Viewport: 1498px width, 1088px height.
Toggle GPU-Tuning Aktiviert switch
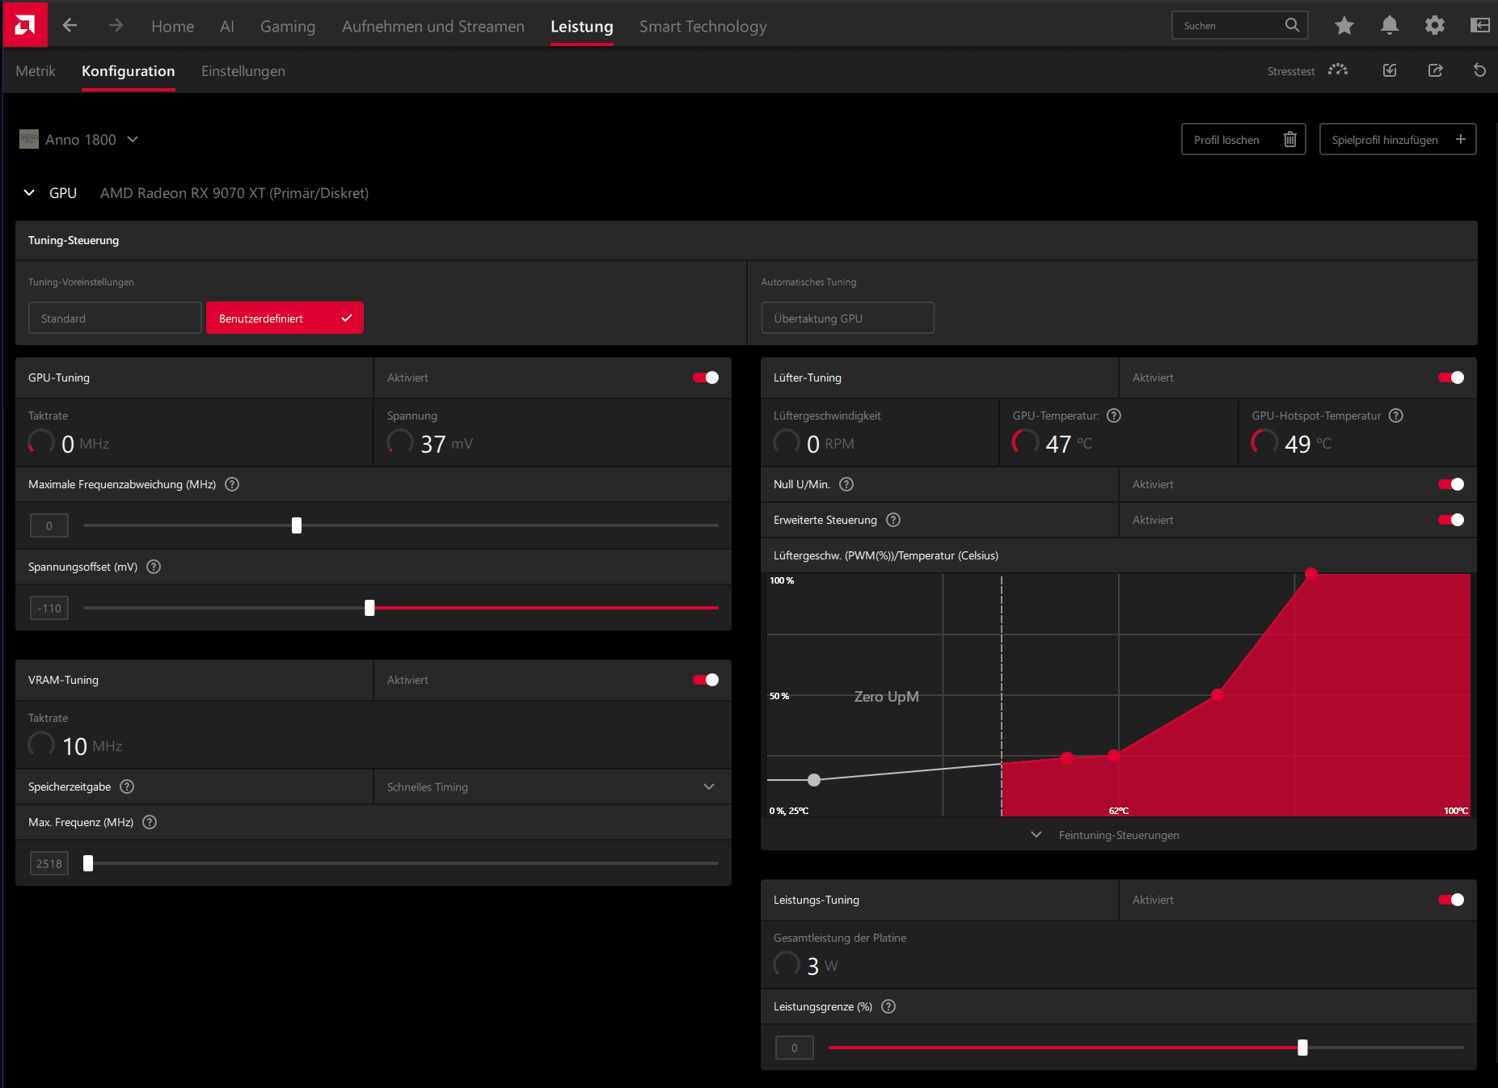tap(706, 377)
